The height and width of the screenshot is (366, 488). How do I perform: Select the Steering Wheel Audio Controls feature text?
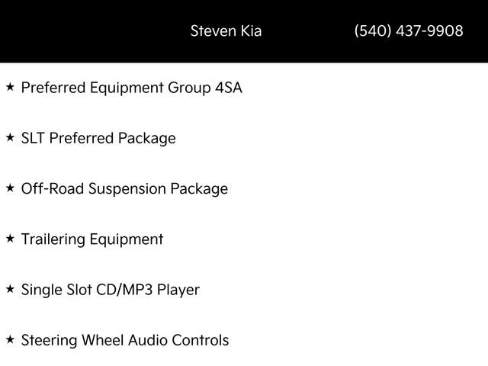click(x=125, y=340)
